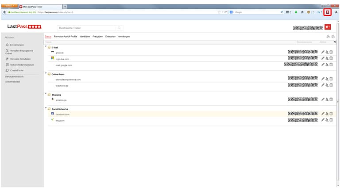Edit the store.steampowered.com entry
Viewport: 340px width, 191px height.
tap(323, 79)
